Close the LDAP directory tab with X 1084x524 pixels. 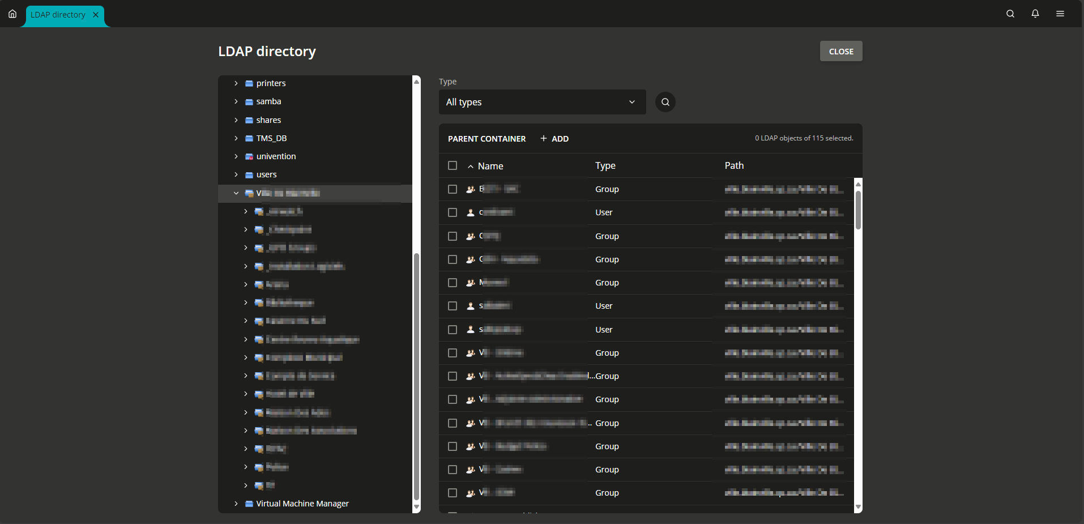96,15
